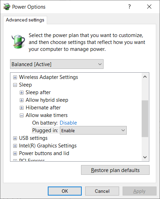The height and width of the screenshot is (199, 160).
Task: Expand Power buttons and lid node
Action: click(15, 153)
